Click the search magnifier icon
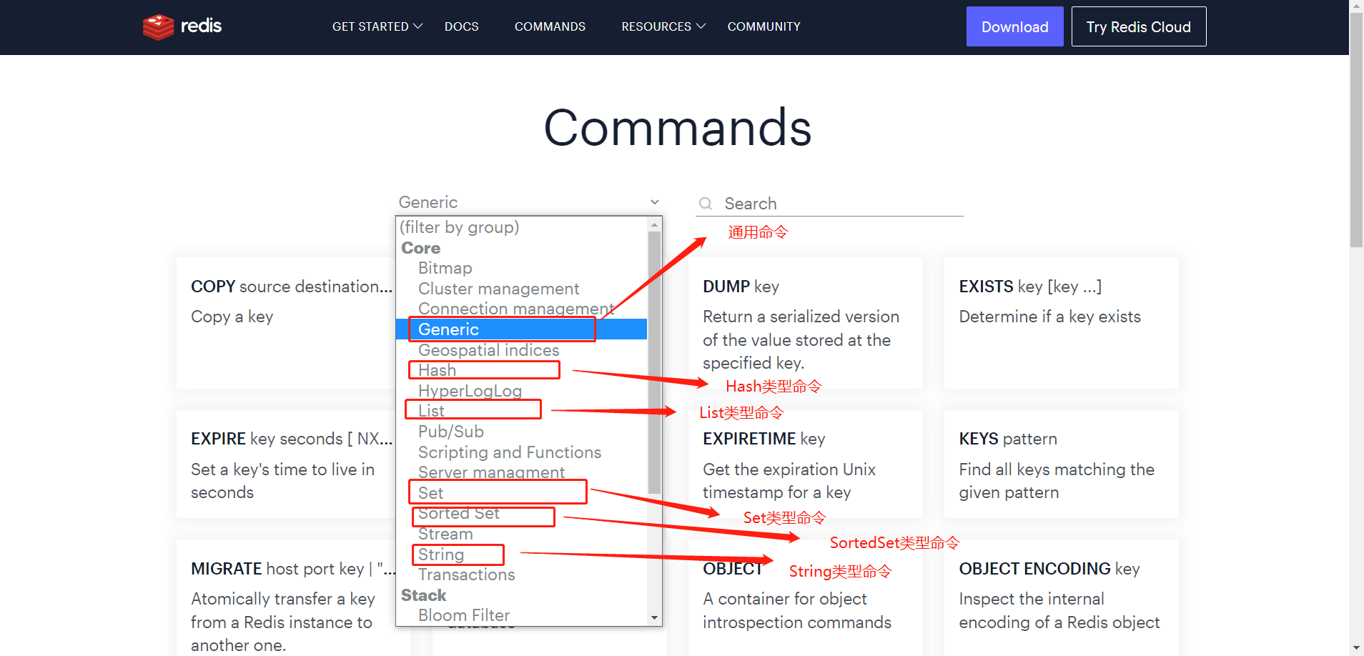 click(x=706, y=204)
